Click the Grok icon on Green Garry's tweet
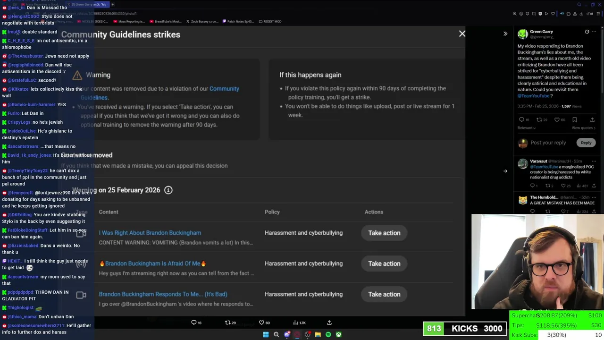Viewport: 604px width, 340px height. point(587,32)
